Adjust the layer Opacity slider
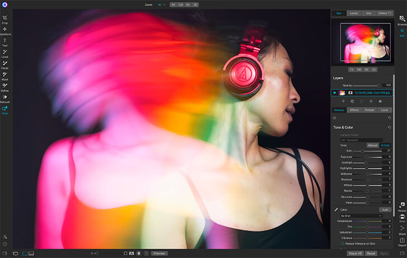The image size is (407, 258). pos(367,85)
